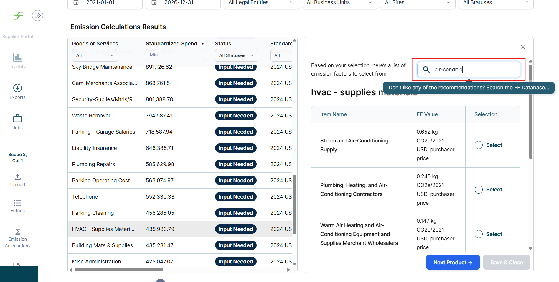Expand sidebar with double-chevron button
The width and height of the screenshot is (559, 282).
point(37,16)
